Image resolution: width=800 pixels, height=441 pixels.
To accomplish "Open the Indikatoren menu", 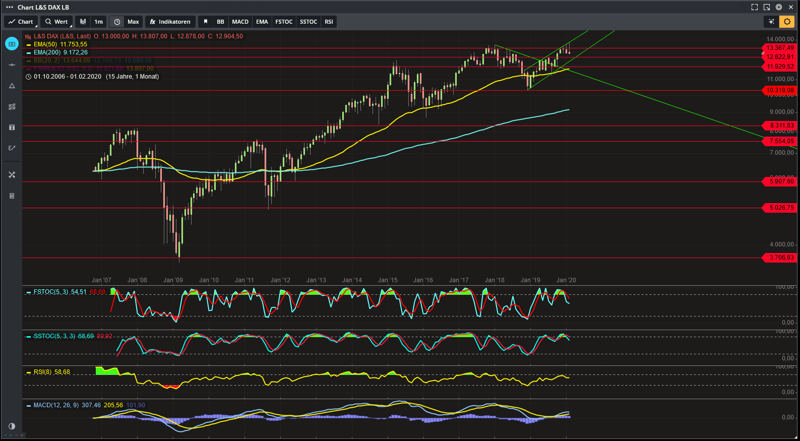I will click(x=170, y=22).
